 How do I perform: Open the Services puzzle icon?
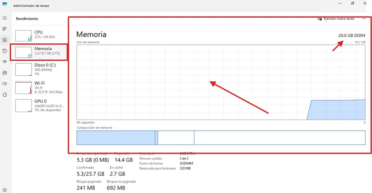pos(5,95)
